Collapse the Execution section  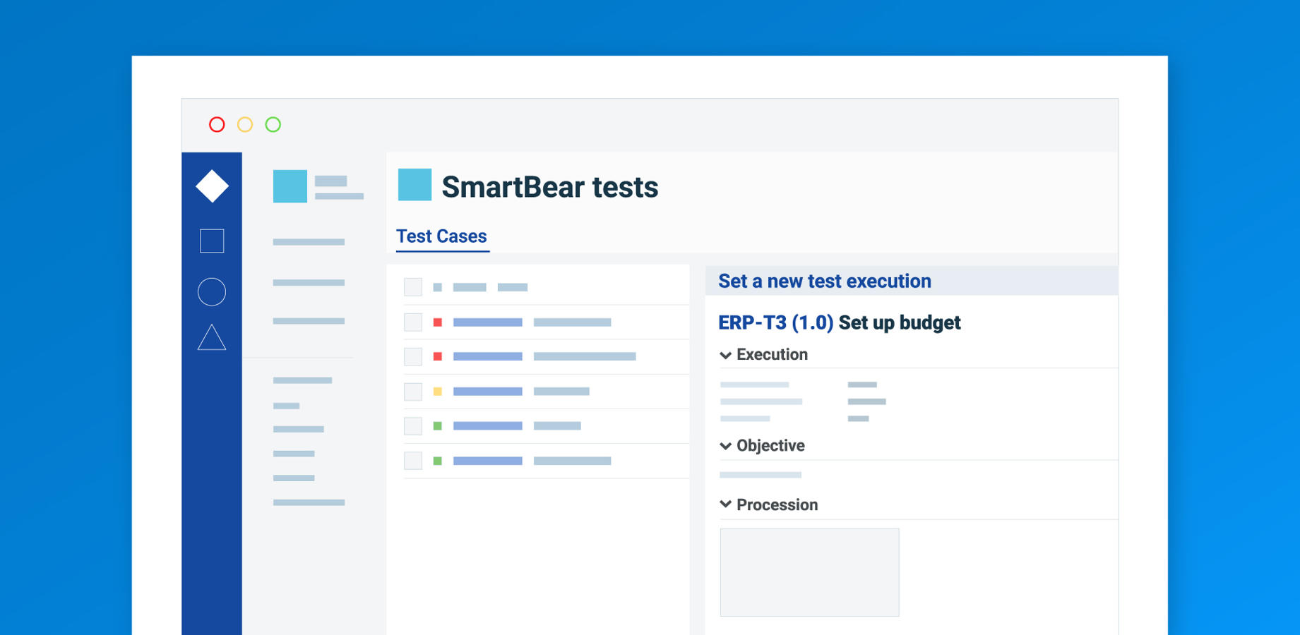[x=725, y=355]
